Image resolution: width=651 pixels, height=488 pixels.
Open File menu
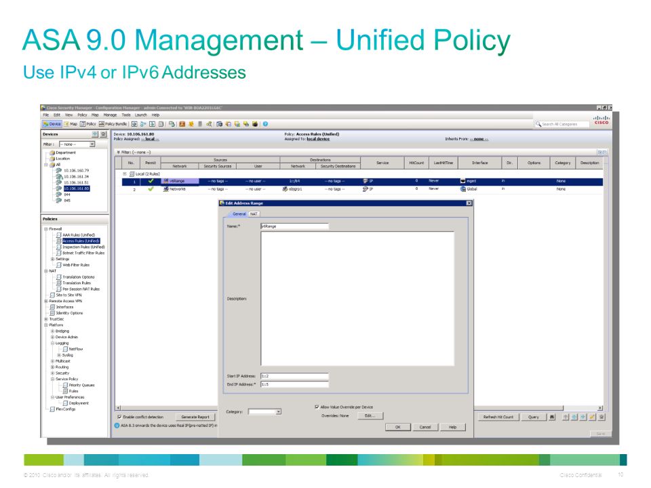pos(46,115)
